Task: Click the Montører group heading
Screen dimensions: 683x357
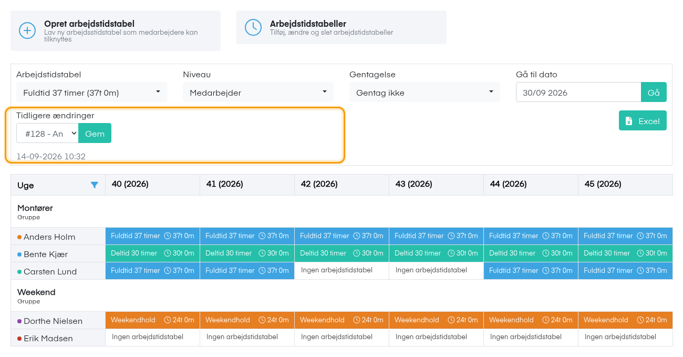Action: click(35, 208)
